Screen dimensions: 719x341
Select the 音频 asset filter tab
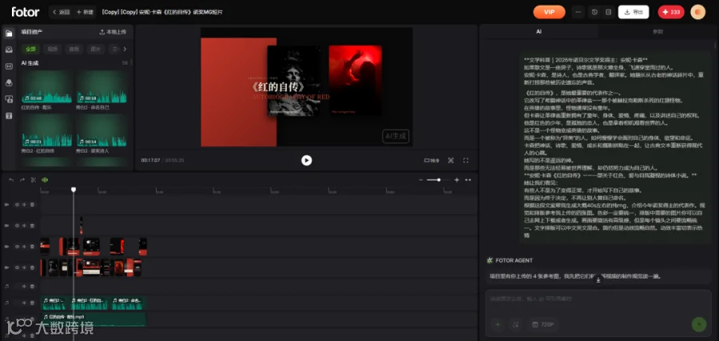point(73,49)
